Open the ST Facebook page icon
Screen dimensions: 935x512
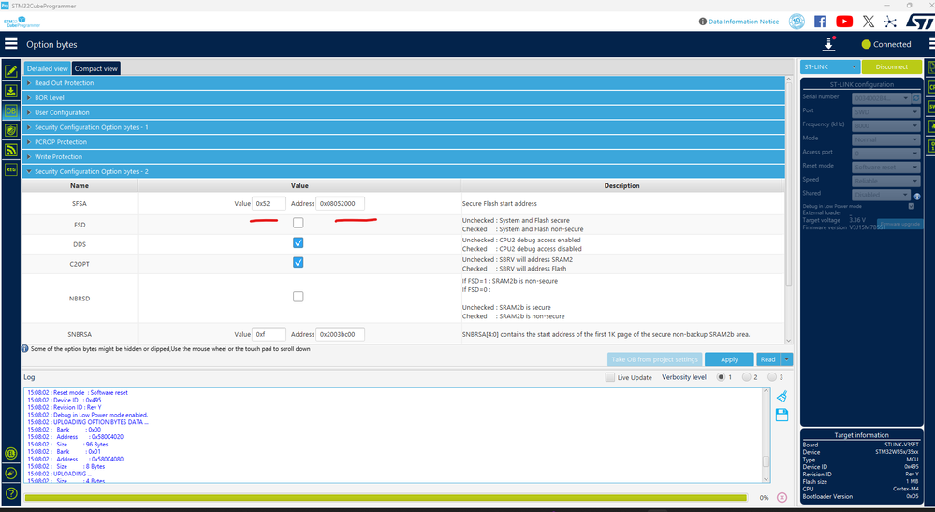coord(821,22)
